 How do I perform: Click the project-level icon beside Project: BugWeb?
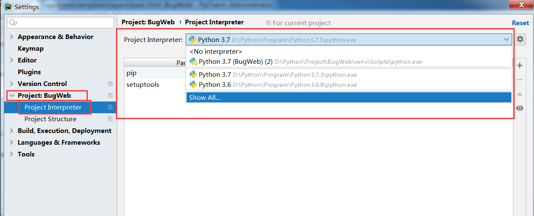[110, 96]
